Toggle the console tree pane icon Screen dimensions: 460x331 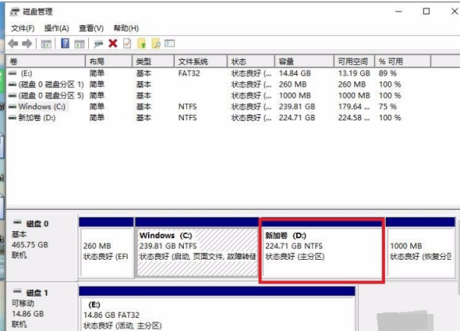point(46,44)
